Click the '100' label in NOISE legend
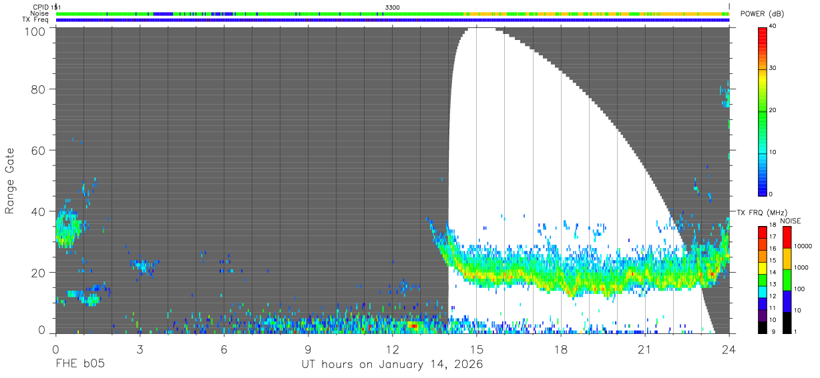The width and height of the screenshot is (820, 378). 800,290
